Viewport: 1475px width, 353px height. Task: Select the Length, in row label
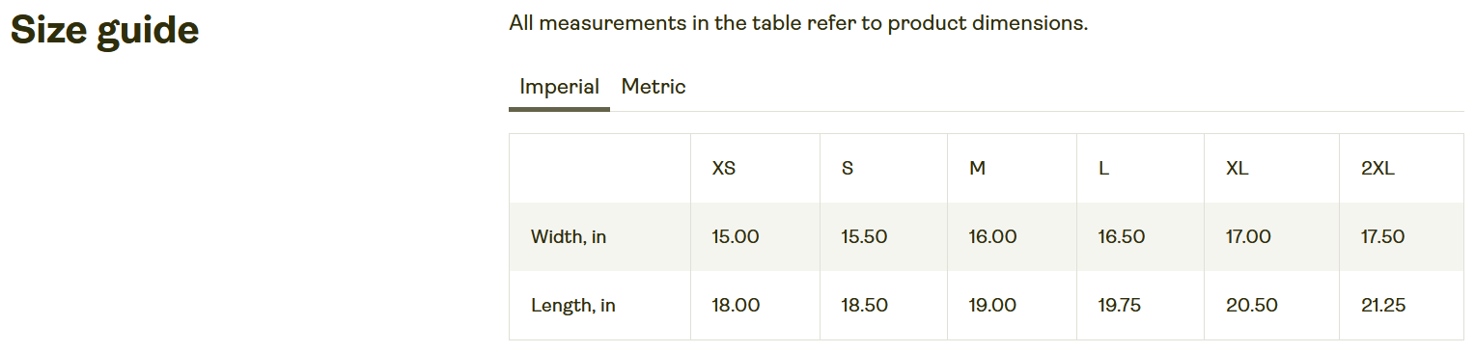tap(573, 306)
